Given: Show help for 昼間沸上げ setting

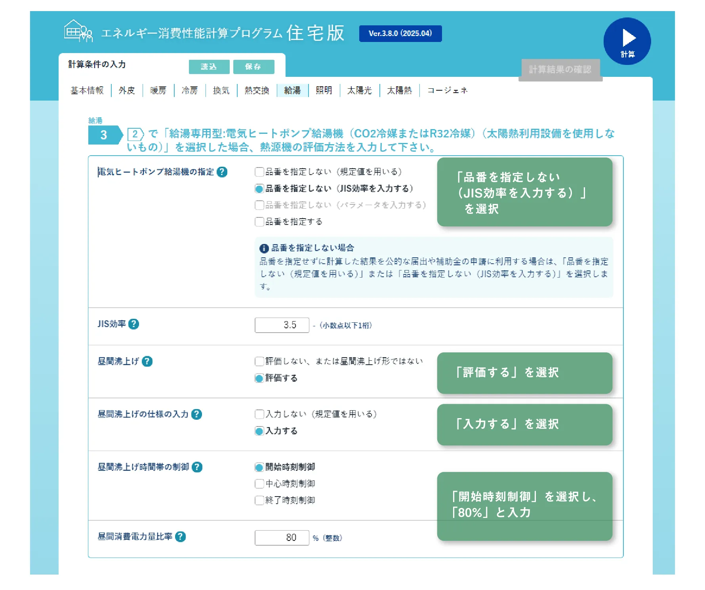Looking at the screenshot, I should pyautogui.click(x=147, y=361).
